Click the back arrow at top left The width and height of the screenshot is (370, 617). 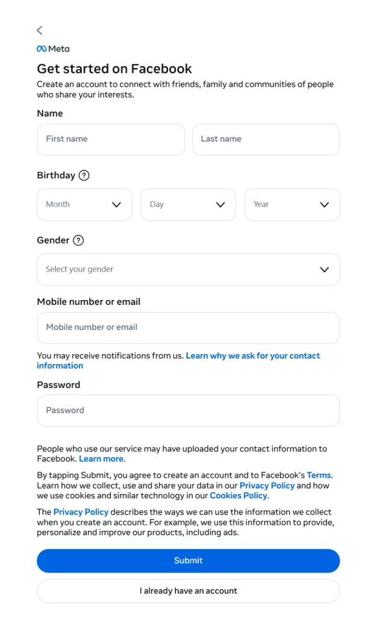point(39,30)
